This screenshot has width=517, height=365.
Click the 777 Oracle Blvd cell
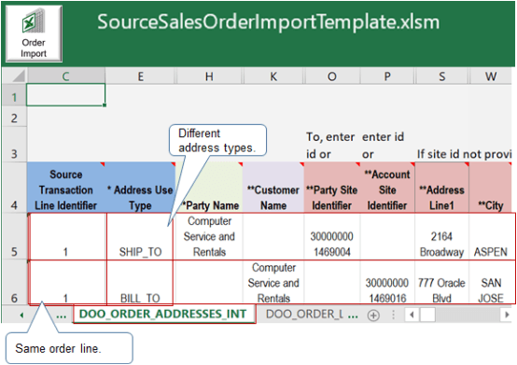(441, 283)
